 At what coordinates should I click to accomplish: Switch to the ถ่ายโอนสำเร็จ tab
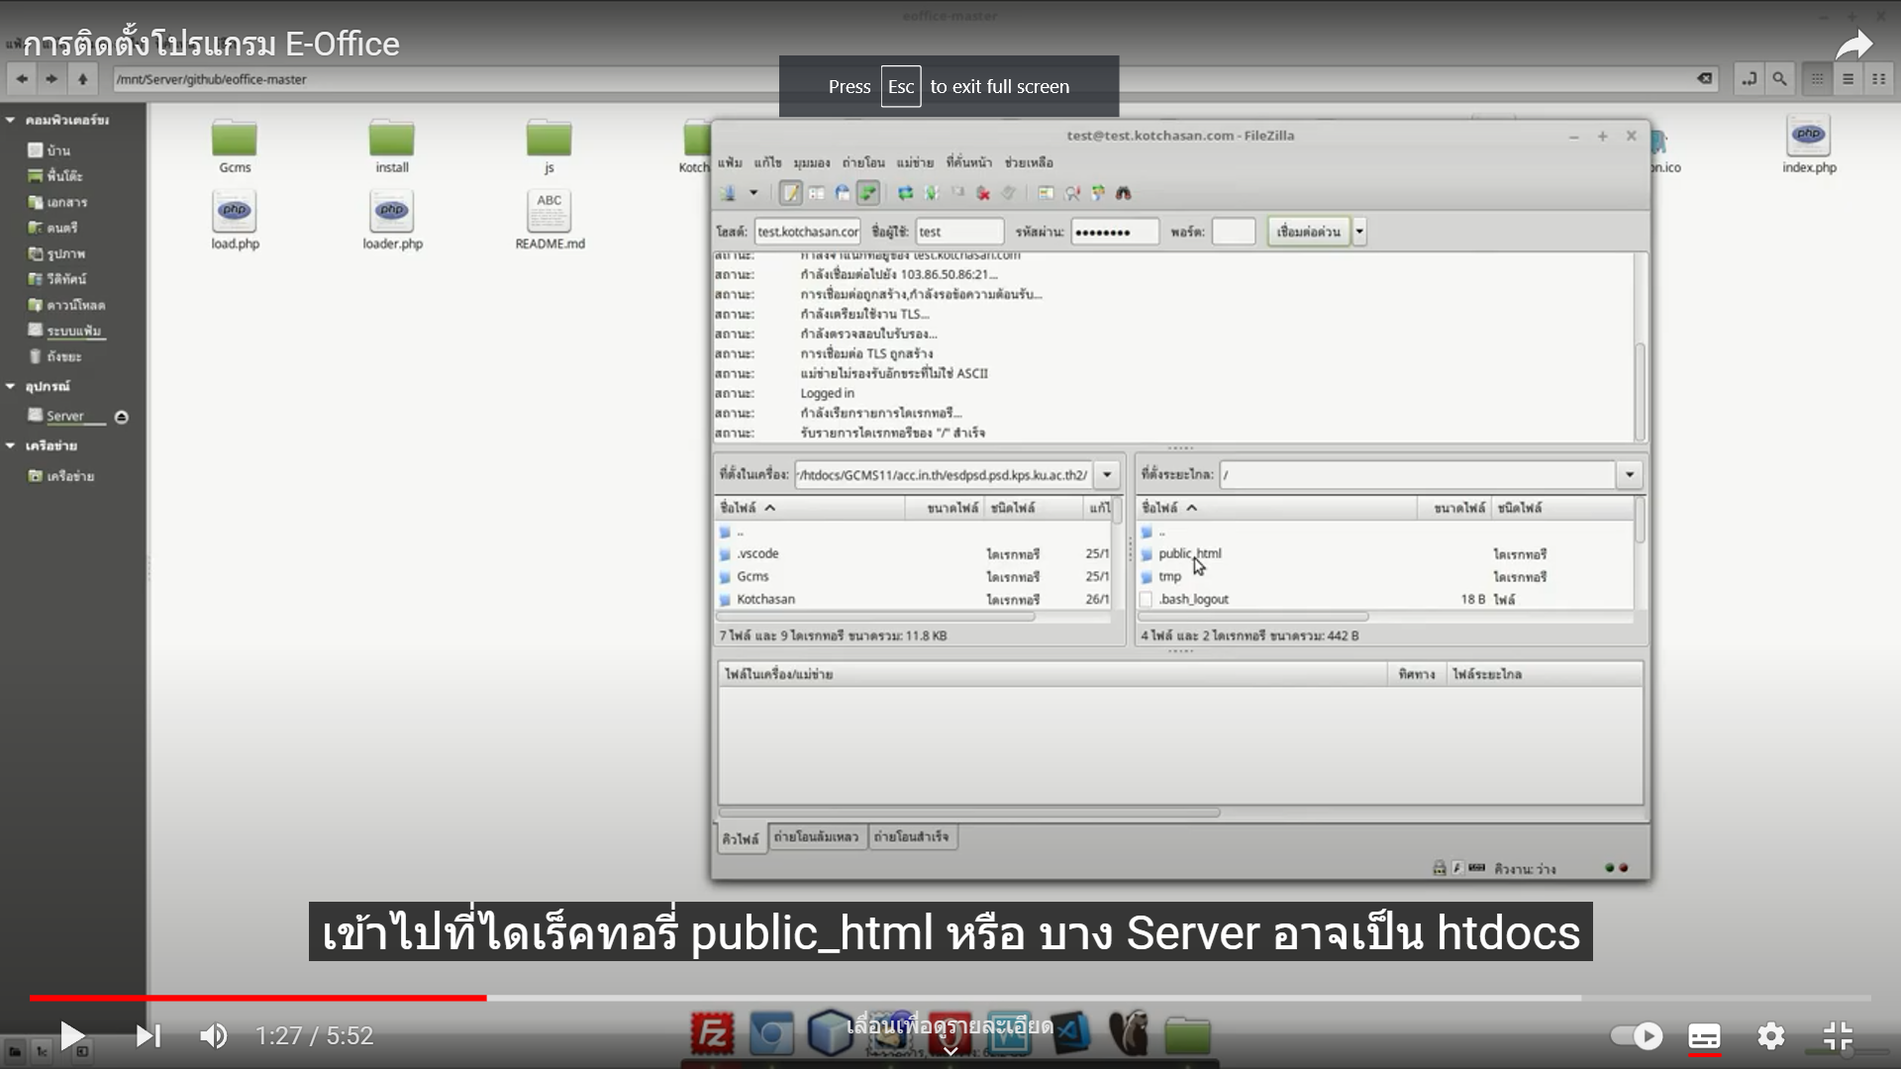coord(911,837)
